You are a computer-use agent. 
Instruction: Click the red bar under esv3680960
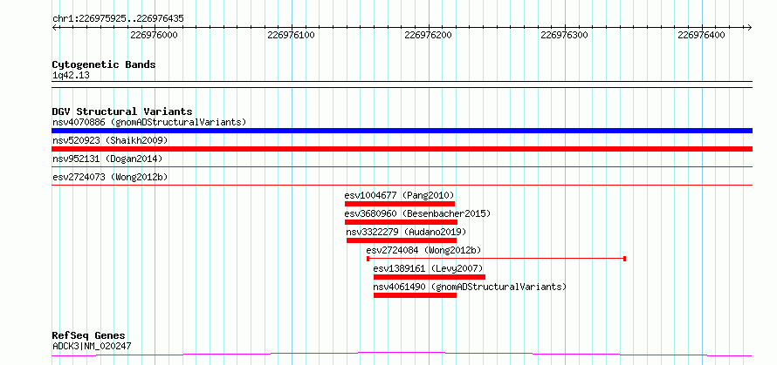[401, 222]
